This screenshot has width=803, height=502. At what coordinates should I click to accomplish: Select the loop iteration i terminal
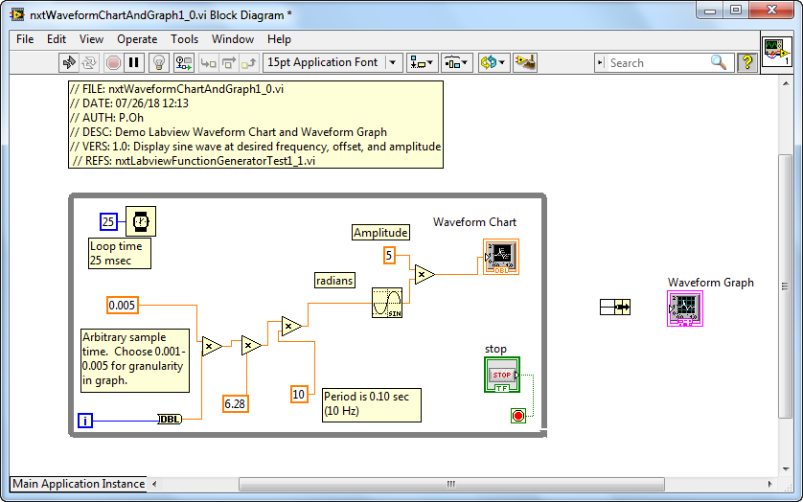85,422
